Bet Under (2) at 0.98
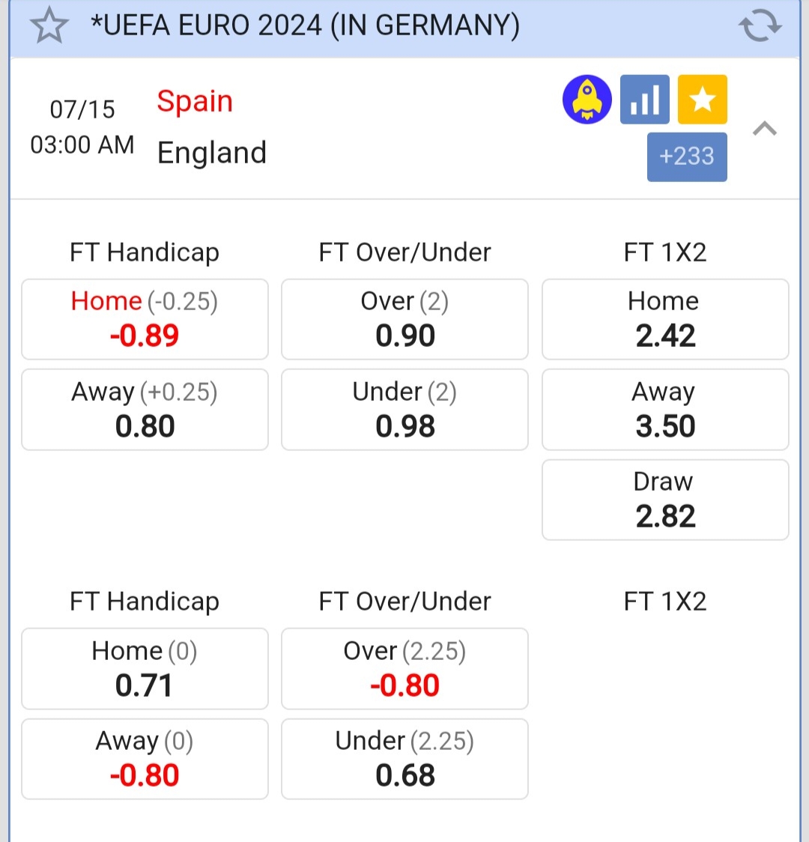The image size is (809, 842). (404, 410)
